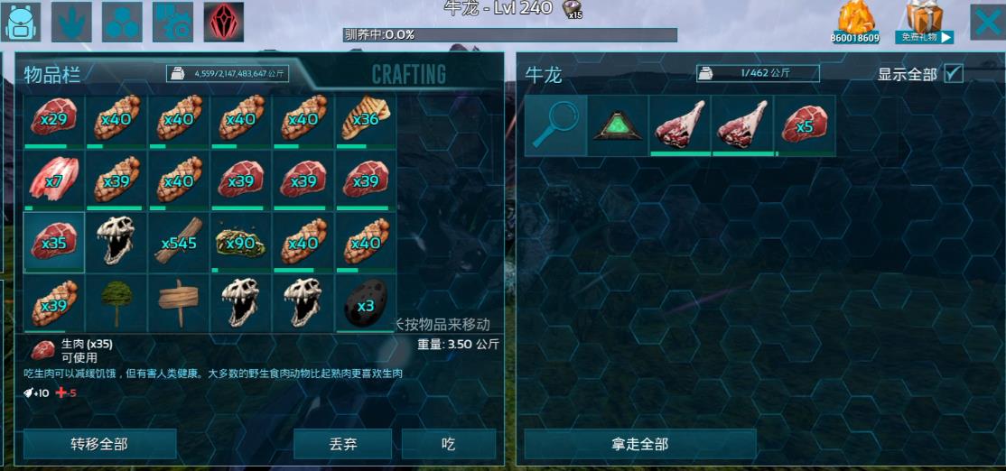Toggle the 显示全部 checkbox
The image size is (1006, 471).
tap(954, 74)
